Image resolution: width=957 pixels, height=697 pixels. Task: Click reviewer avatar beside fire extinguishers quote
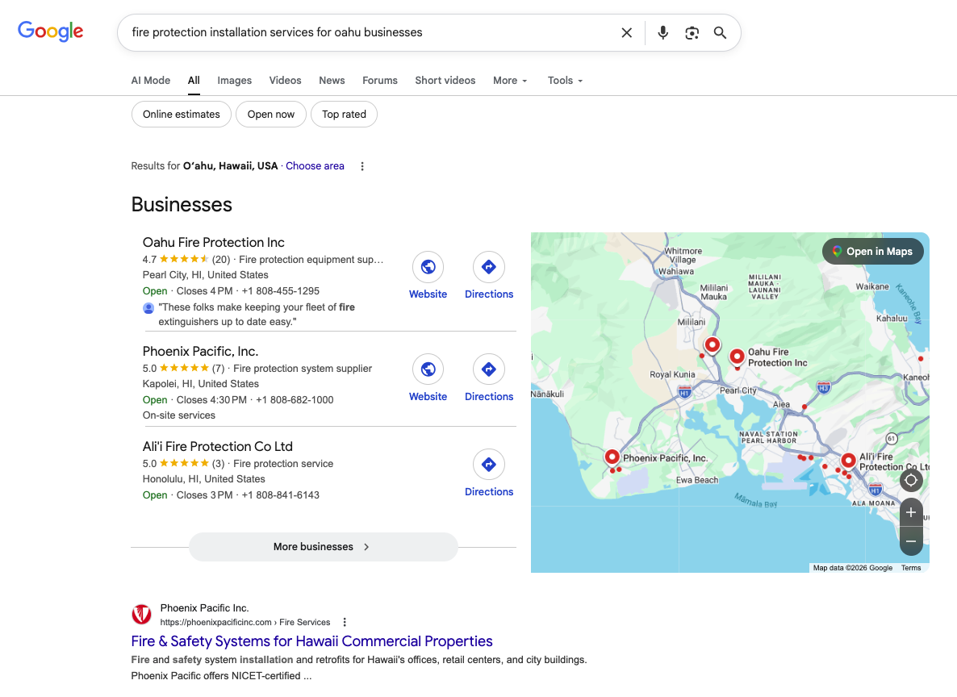click(x=148, y=308)
